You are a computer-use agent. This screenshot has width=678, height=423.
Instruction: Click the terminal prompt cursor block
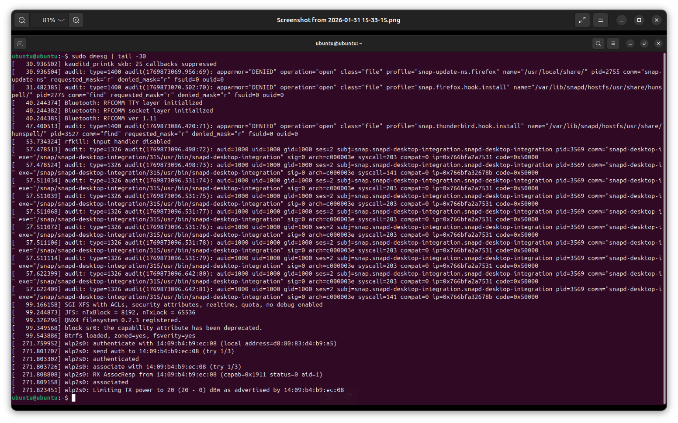(x=73, y=398)
